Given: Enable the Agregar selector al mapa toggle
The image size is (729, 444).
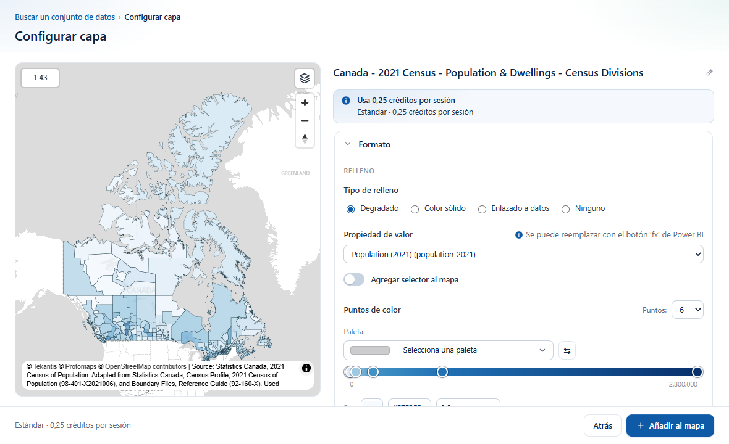Looking at the screenshot, I should (354, 279).
